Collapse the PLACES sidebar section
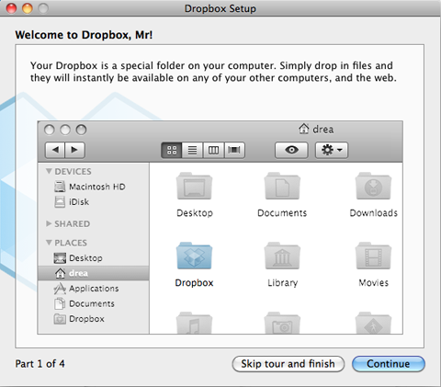The width and height of the screenshot is (441, 387). (x=49, y=243)
